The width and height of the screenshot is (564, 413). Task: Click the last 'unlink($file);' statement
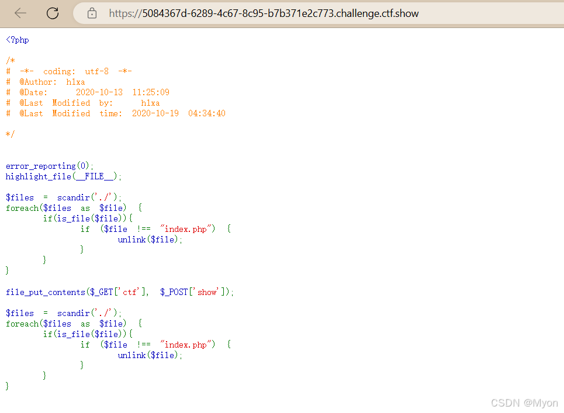(x=150, y=356)
